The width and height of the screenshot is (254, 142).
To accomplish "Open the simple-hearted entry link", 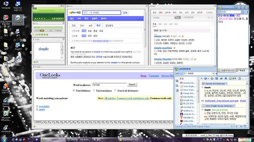I will (163, 59).
